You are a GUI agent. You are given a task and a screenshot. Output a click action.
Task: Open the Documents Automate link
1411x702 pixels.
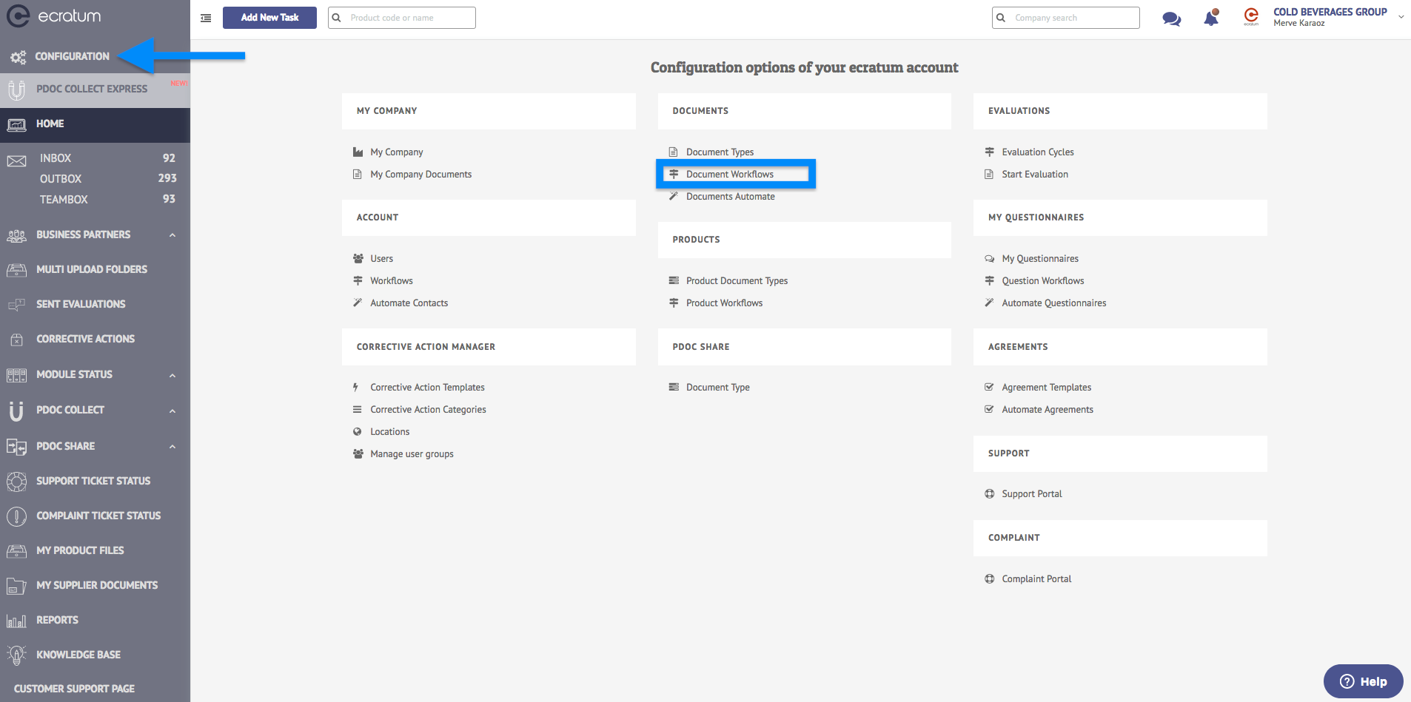[730, 197]
